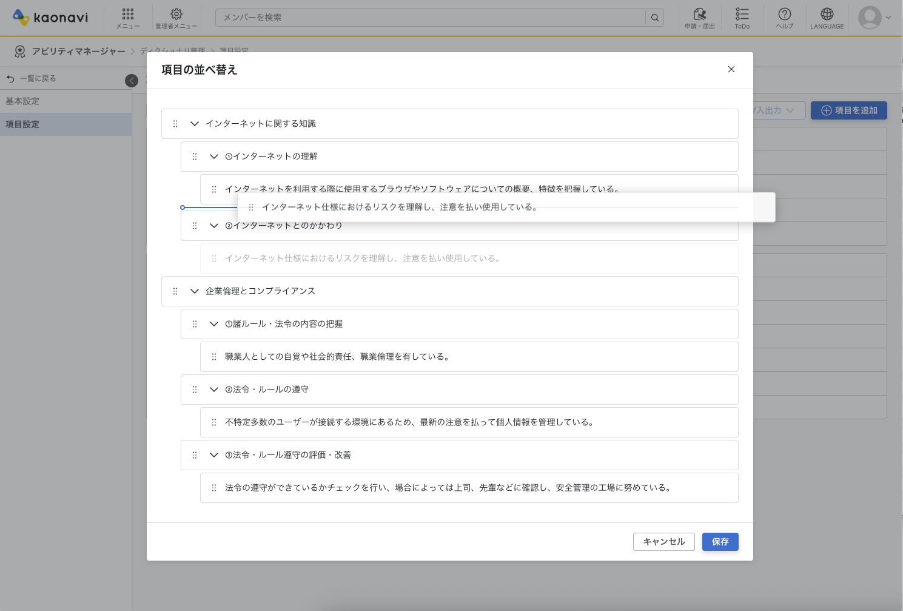
Task: Grab drag handle of 企業倫理とコンプライアンス row
Action: coord(175,291)
